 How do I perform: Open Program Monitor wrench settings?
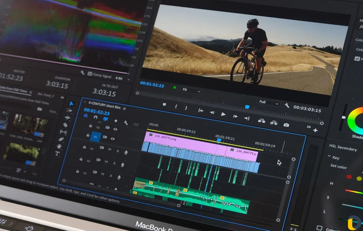coord(287,105)
